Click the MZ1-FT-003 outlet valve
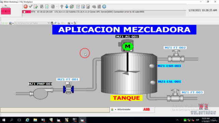This screenshot has height=123, width=219. coord(175,96)
